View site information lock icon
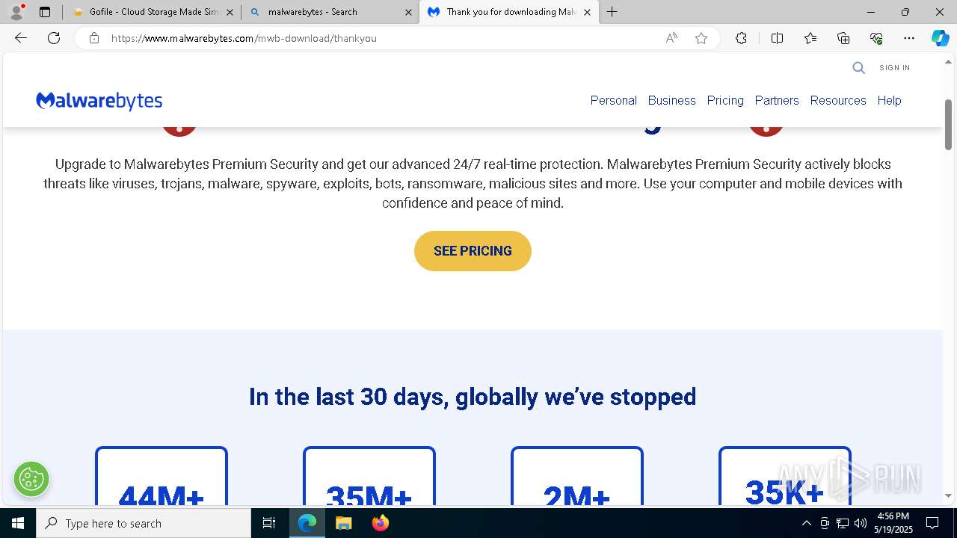The width and height of the screenshot is (957, 538). point(94,38)
